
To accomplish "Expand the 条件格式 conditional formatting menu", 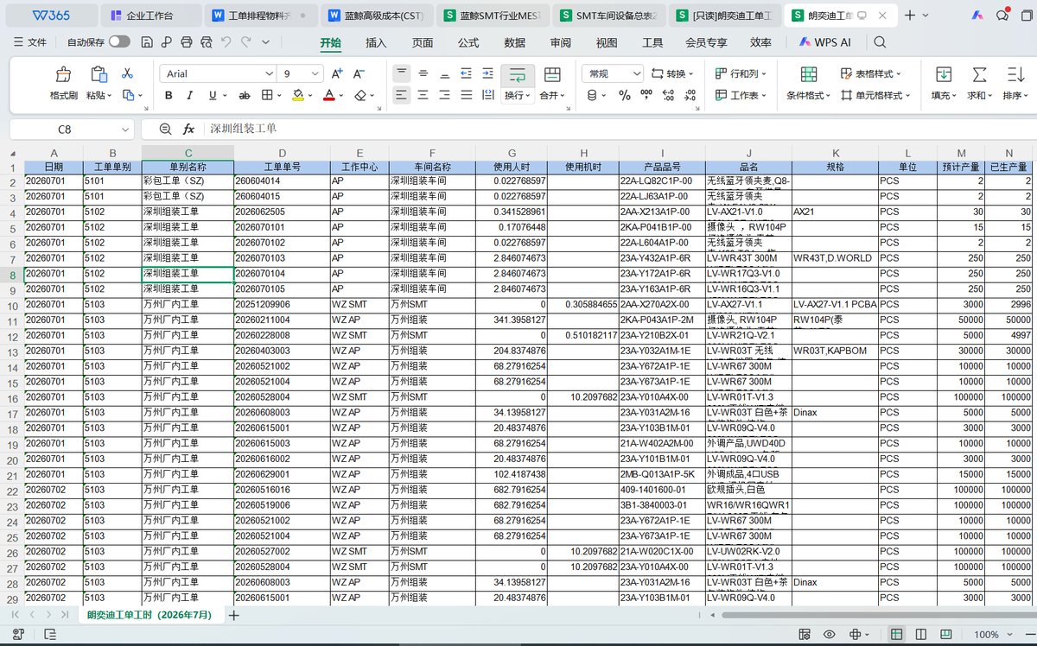I will [x=808, y=95].
